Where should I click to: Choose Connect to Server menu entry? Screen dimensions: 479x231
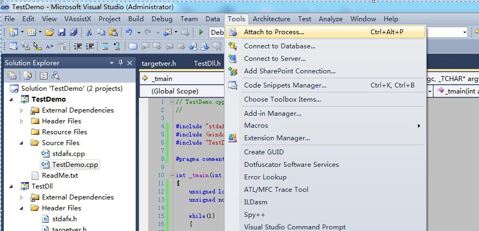(325, 59)
